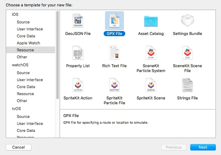
Task: Pick the SceneKit Scene File icon
Action: [188, 53]
